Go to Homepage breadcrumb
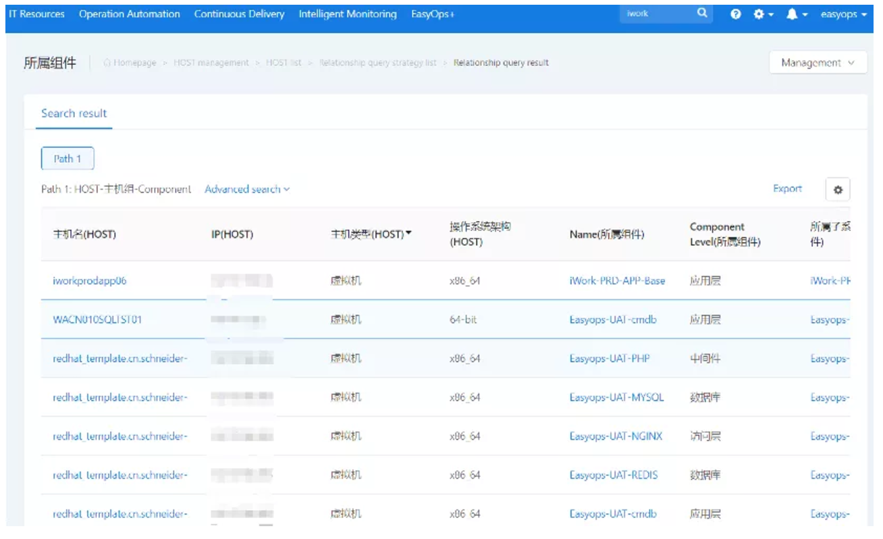The height and width of the screenshot is (539, 883). (134, 63)
